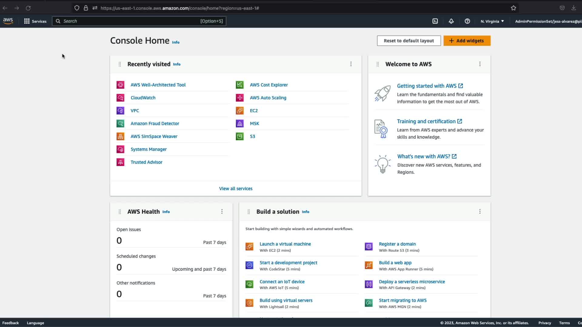Click the CloudWatch service icon
This screenshot has height=327, width=582.
pyautogui.click(x=120, y=98)
